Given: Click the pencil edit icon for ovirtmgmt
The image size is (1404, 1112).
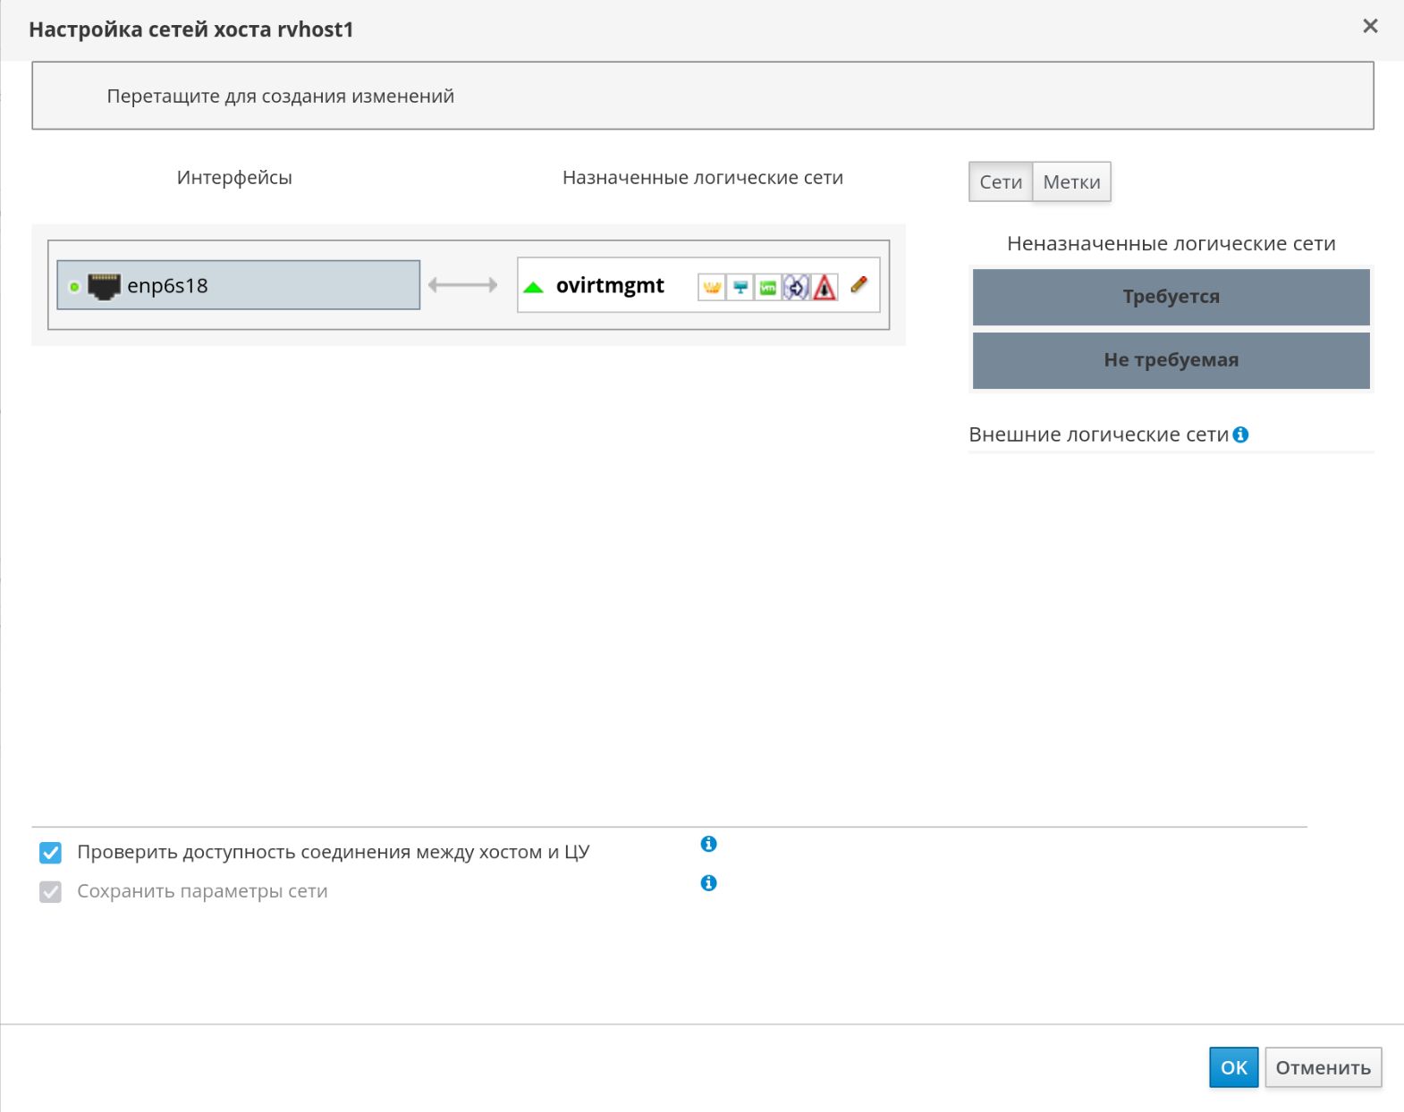Looking at the screenshot, I should coord(858,285).
